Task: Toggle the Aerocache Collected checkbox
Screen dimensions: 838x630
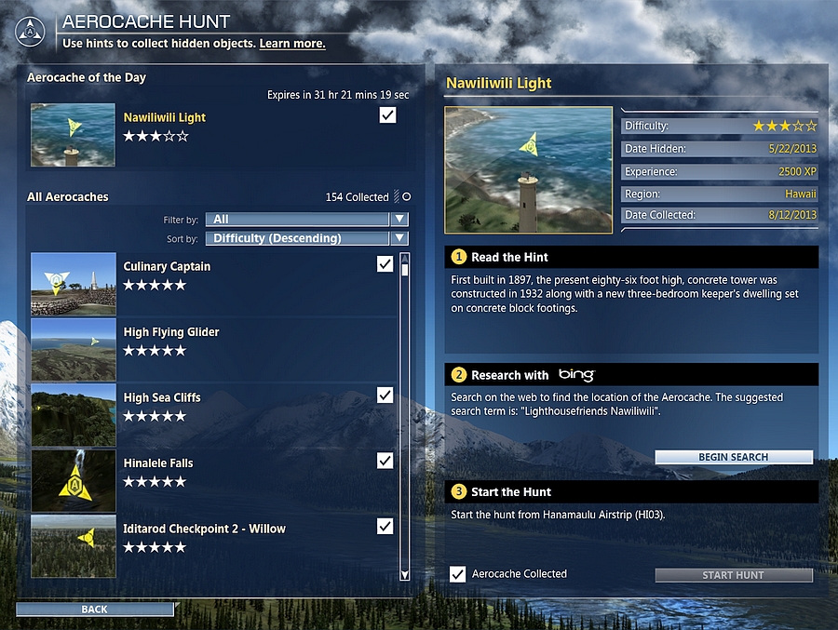Action: pyautogui.click(x=457, y=574)
